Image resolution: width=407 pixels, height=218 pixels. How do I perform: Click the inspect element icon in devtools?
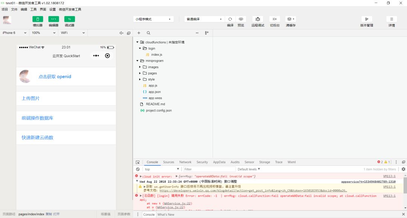pyautogui.click(x=138, y=162)
